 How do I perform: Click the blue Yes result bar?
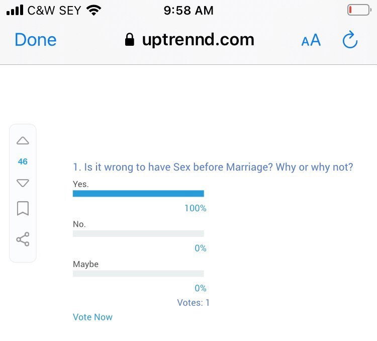pyautogui.click(x=138, y=194)
